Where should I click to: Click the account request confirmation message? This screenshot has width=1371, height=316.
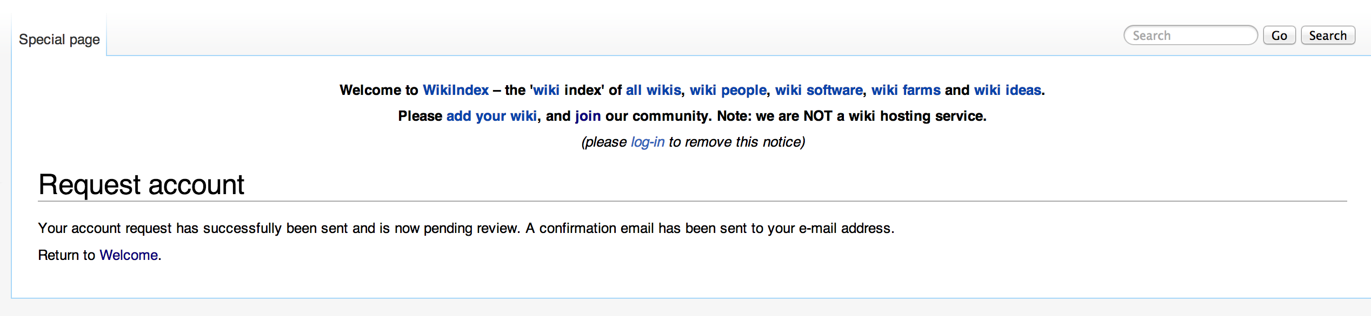tap(465, 228)
